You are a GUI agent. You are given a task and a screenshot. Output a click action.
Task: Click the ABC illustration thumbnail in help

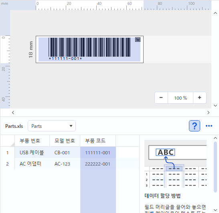175,164
